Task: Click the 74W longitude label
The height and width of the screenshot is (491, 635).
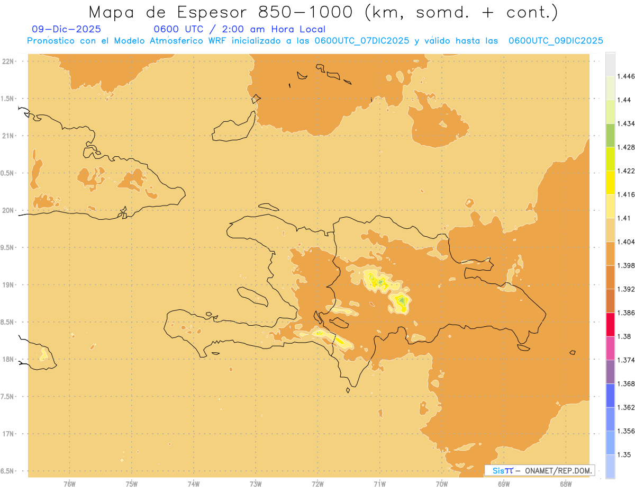Action: [x=194, y=484]
